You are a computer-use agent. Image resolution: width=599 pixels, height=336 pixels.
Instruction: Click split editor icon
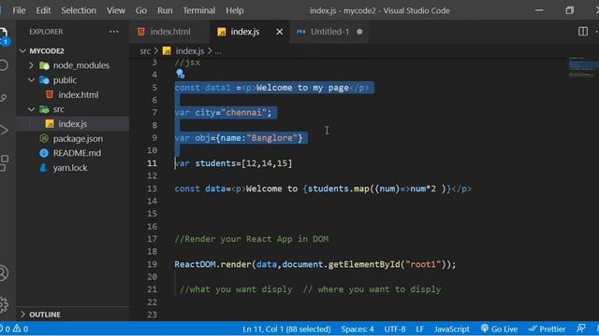click(582, 32)
